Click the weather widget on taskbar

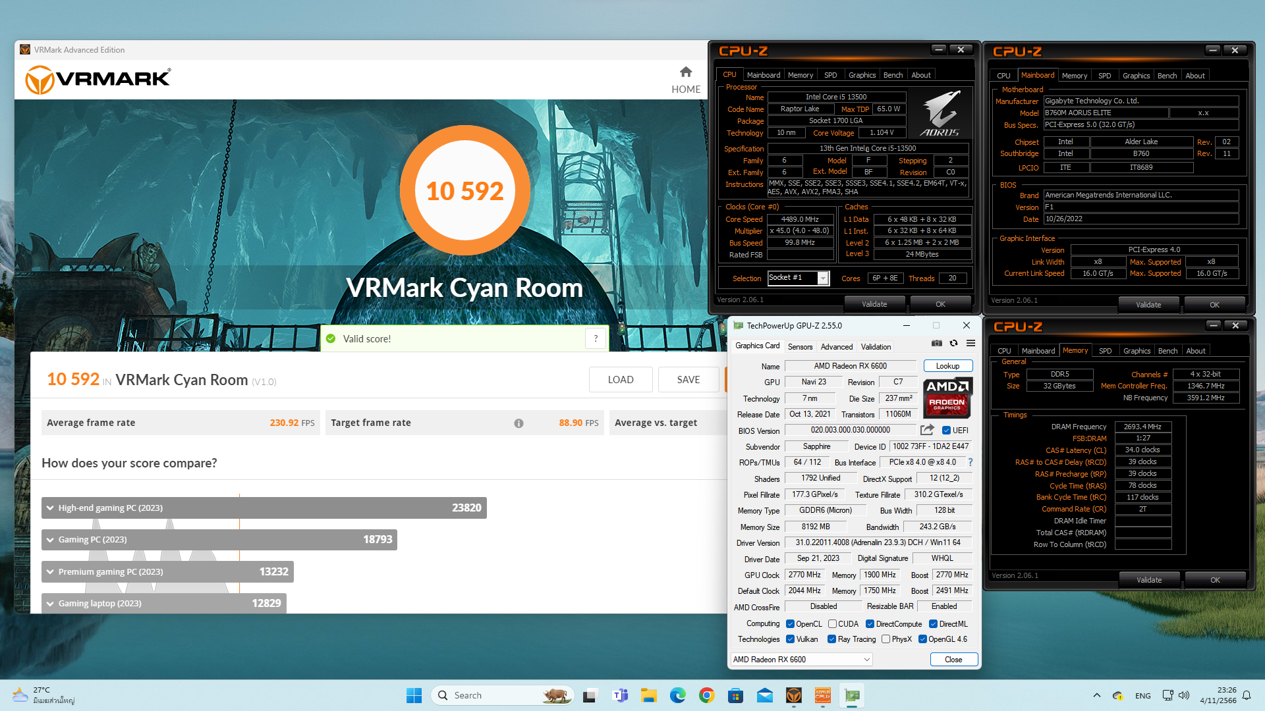pos(43,695)
